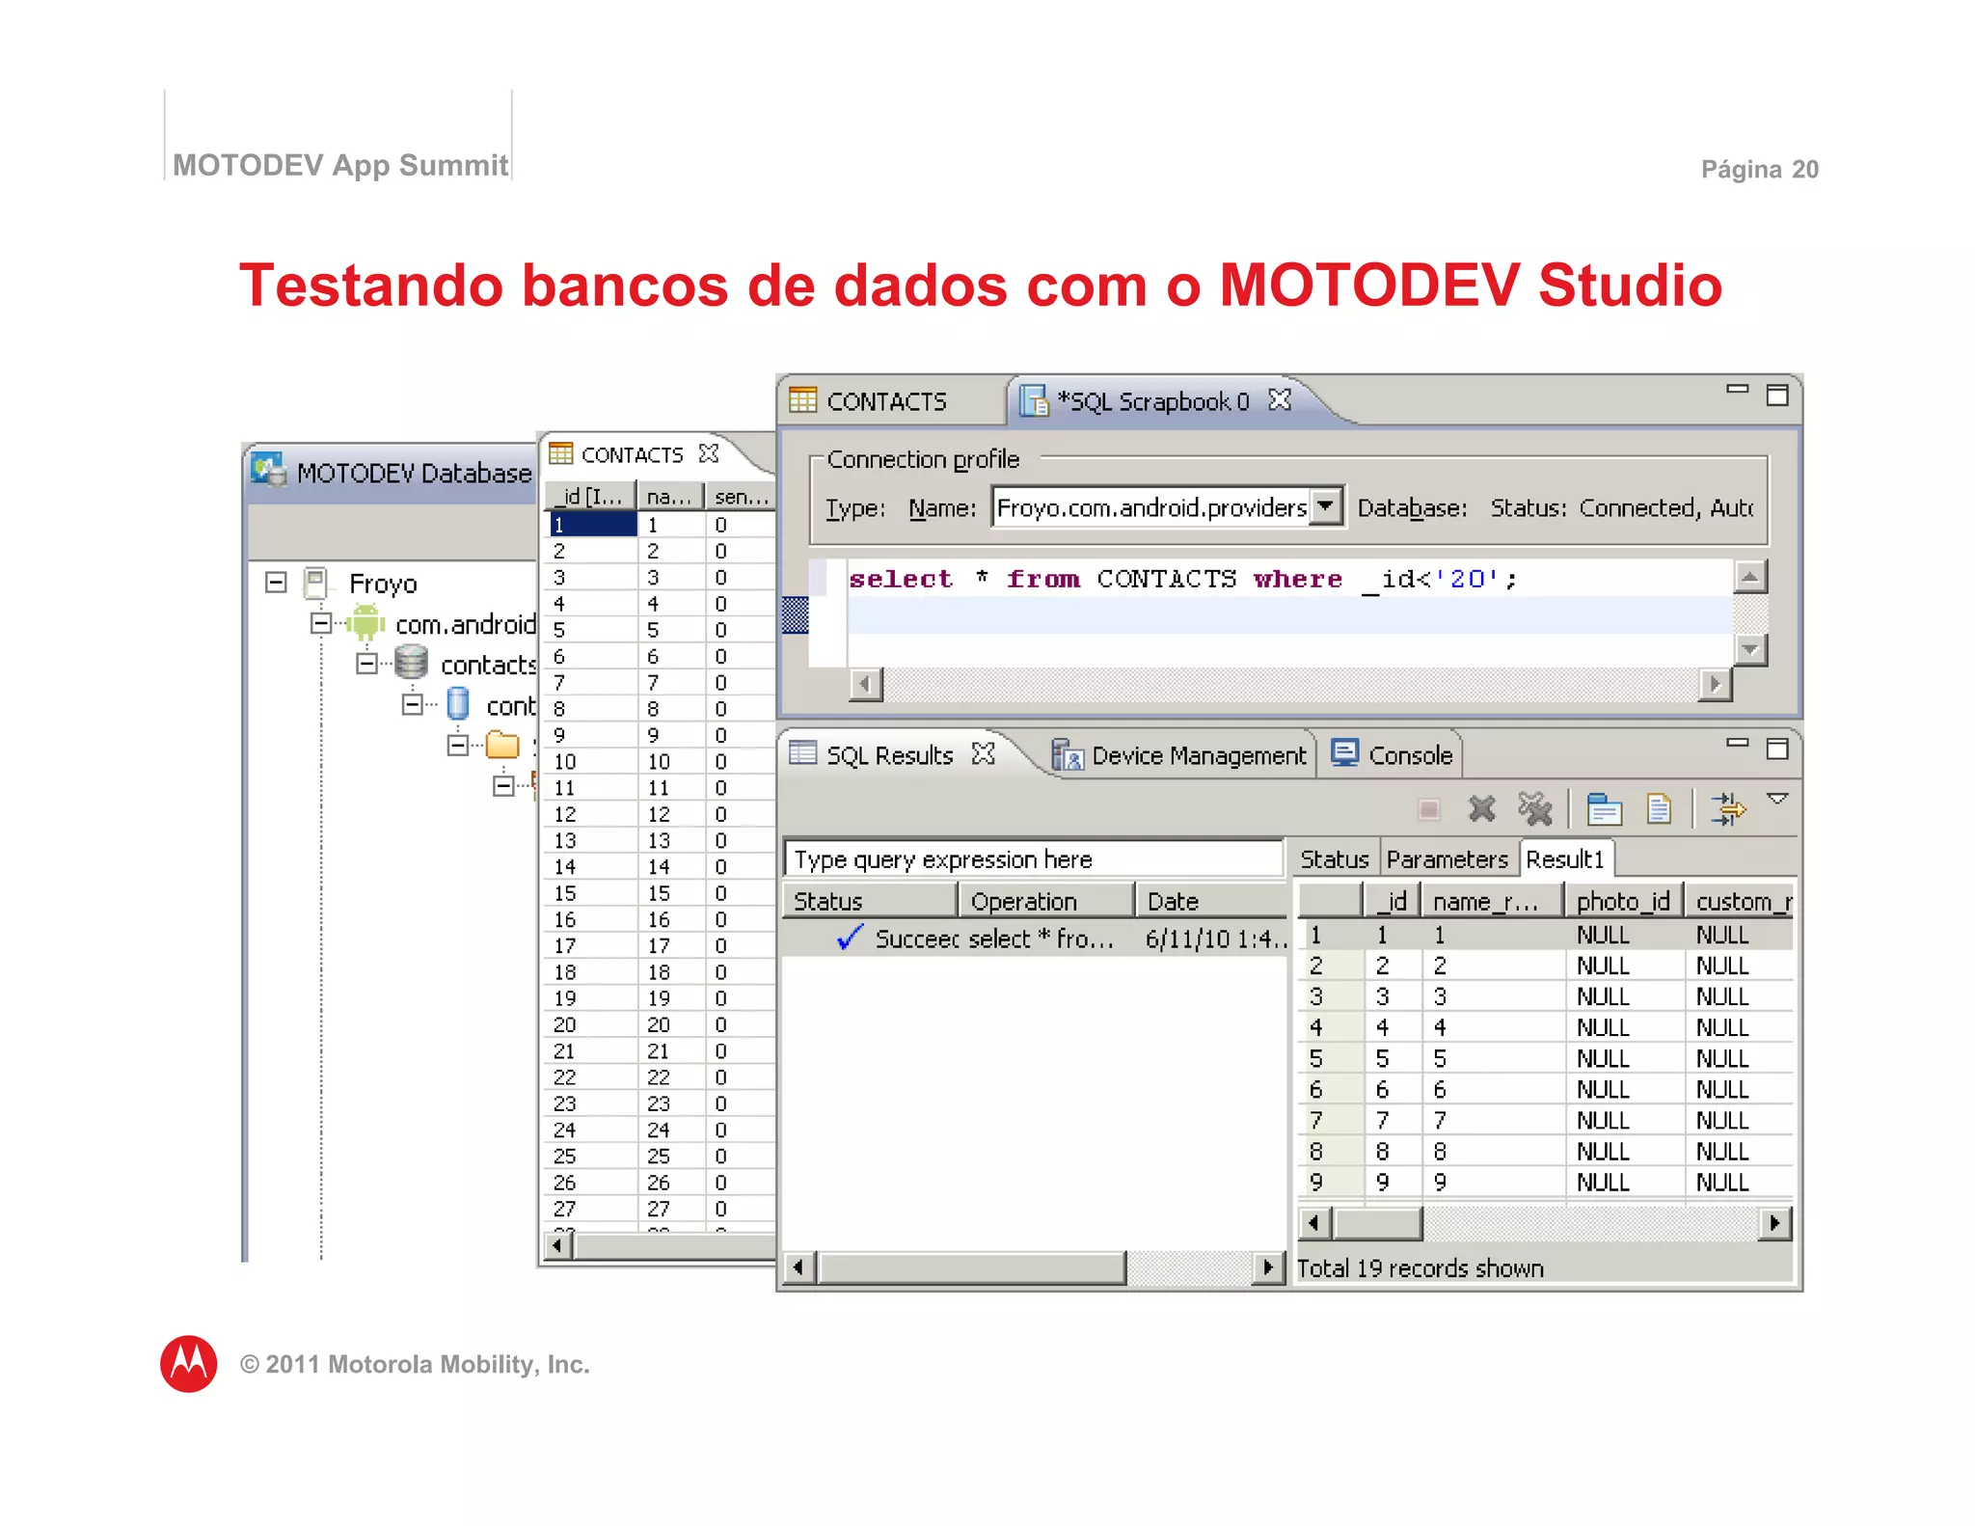1975x1526 pixels.
Task: Click the arrows Filters icon in SQL Results toolbar
Action: [x=1727, y=809]
